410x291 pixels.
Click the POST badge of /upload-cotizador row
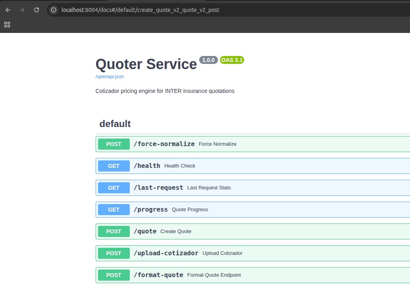pos(114,253)
